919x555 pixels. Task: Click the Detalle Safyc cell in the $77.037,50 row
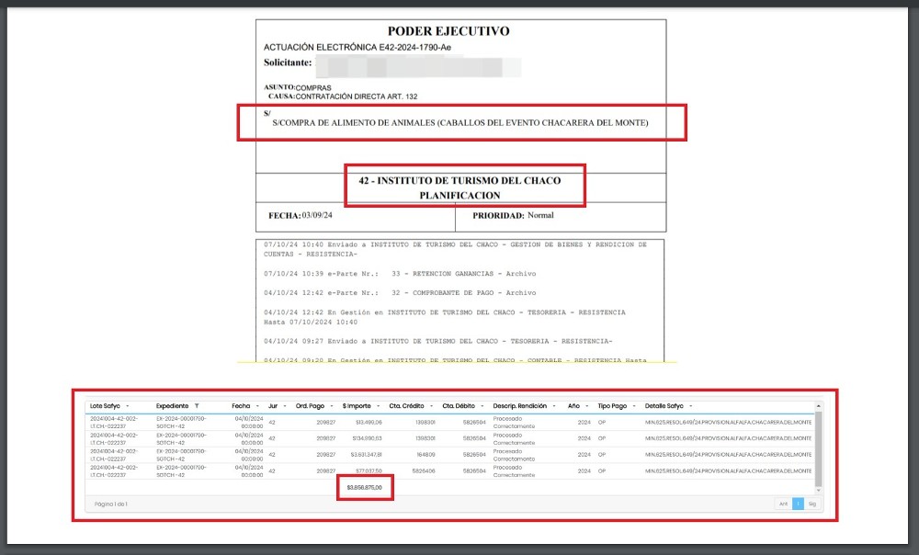coord(729,471)
